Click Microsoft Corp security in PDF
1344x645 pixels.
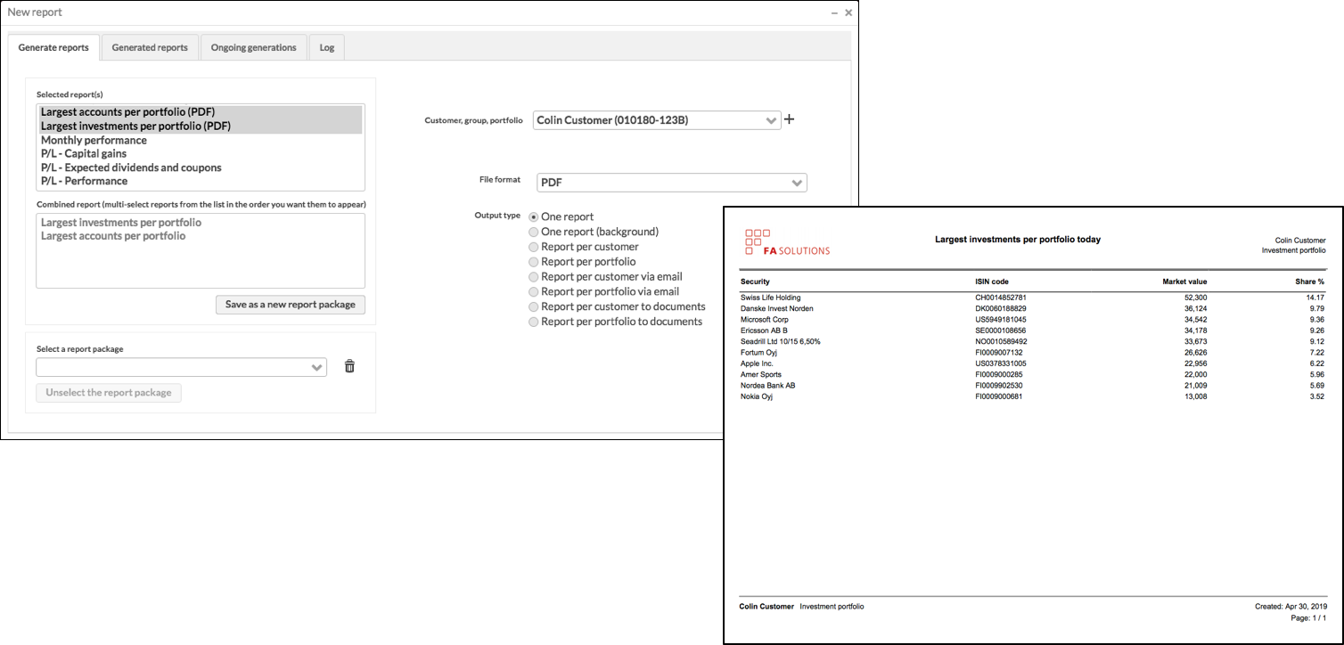[765, 319]
